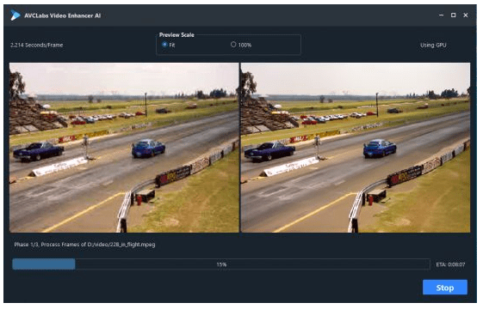The width and height of the screenshot is (483, 309).
Task: Minimize the AVCLabs Video Enhancer window
Action: [441, 15]
